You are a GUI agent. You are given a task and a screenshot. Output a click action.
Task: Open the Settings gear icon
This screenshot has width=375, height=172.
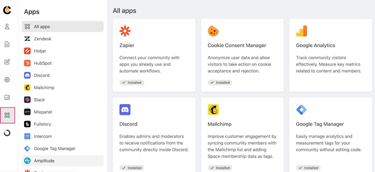[x=7, y=80]
